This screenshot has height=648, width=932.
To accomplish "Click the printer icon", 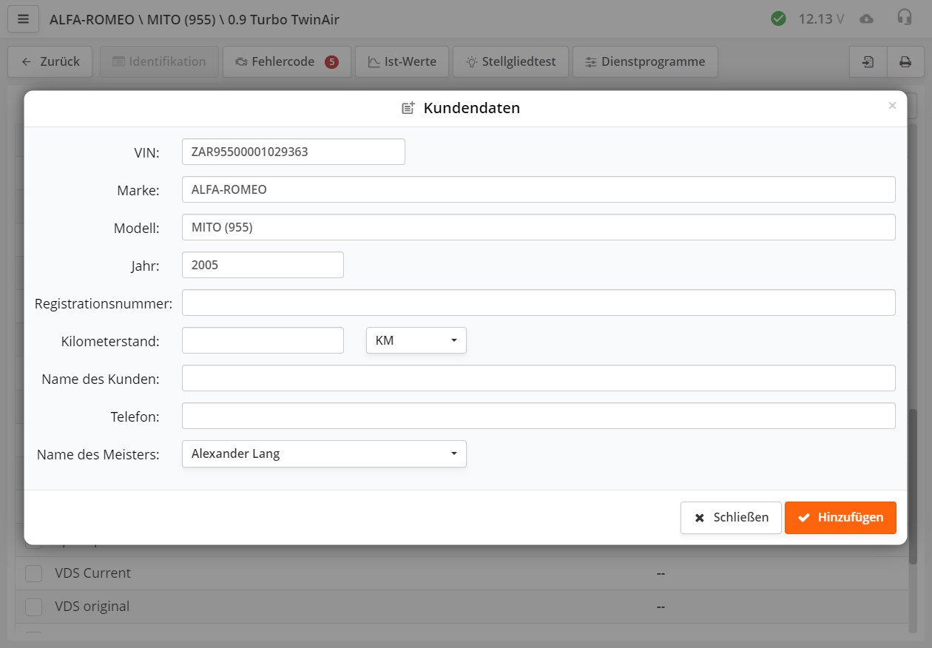I will tap(905, 62).
